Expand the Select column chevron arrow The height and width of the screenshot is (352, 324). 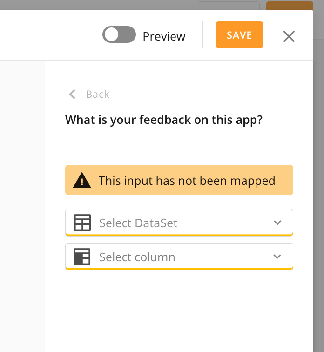point(277,257)
